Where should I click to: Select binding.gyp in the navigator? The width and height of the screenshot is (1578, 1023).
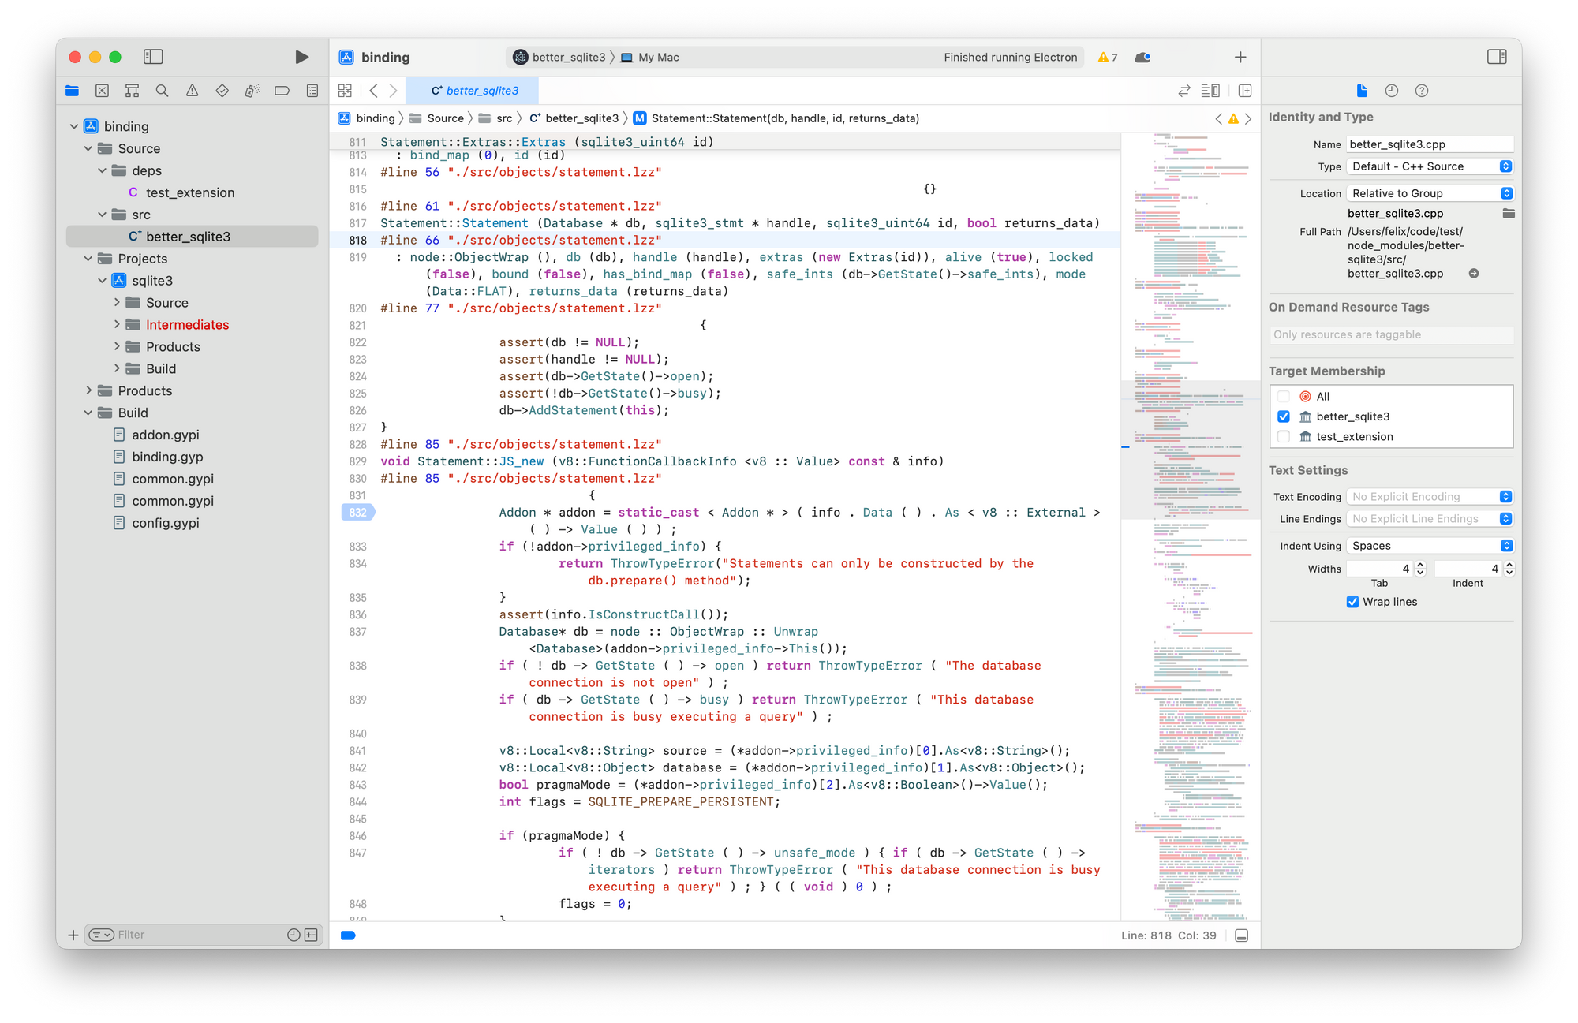coord(167,457)
